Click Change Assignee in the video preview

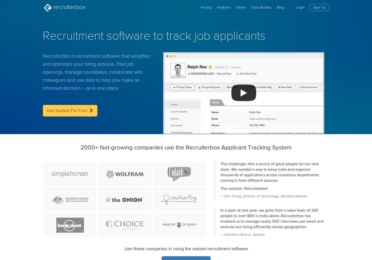[x=209, y=87]
